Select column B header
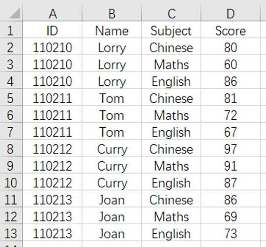266x247 pixels. 112,13
